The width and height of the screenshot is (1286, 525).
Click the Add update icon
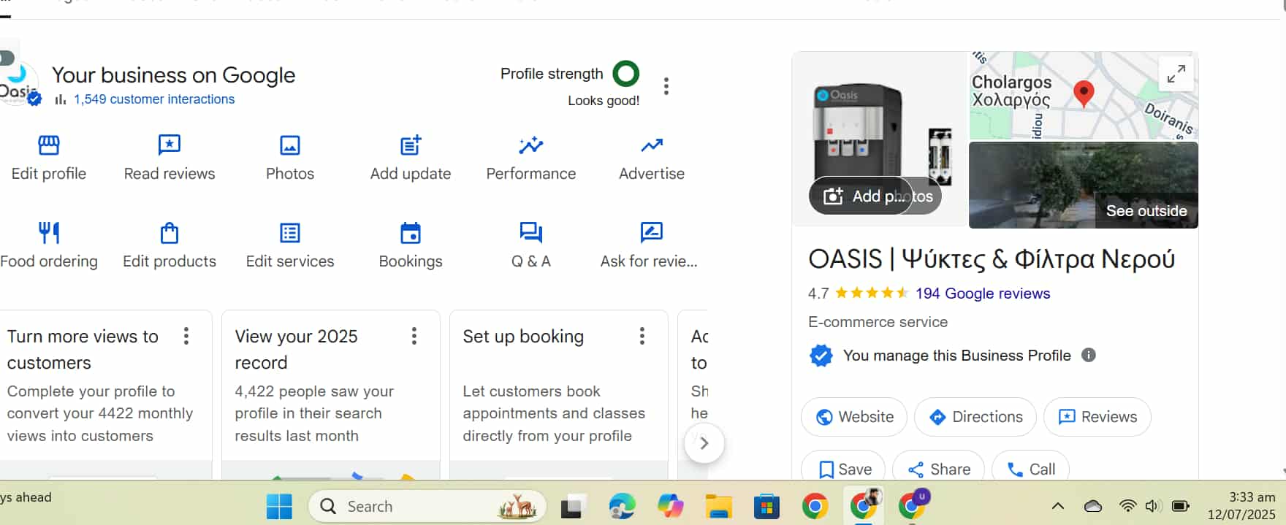pyautogui.click(x=411, y=146)
